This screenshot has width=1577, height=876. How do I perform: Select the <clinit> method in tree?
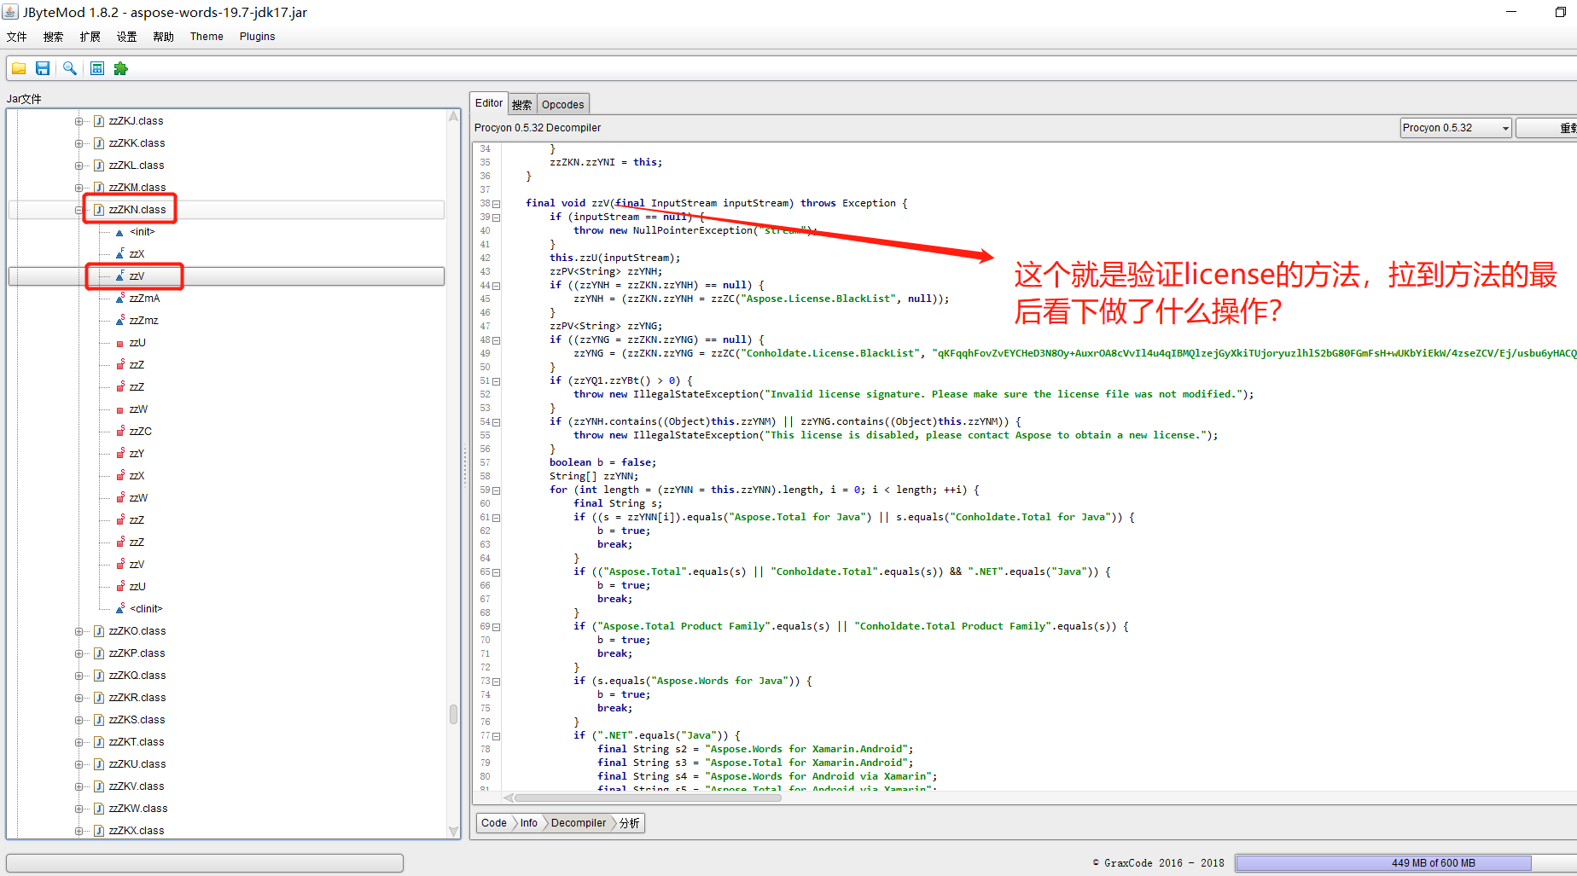coord(145,609)
